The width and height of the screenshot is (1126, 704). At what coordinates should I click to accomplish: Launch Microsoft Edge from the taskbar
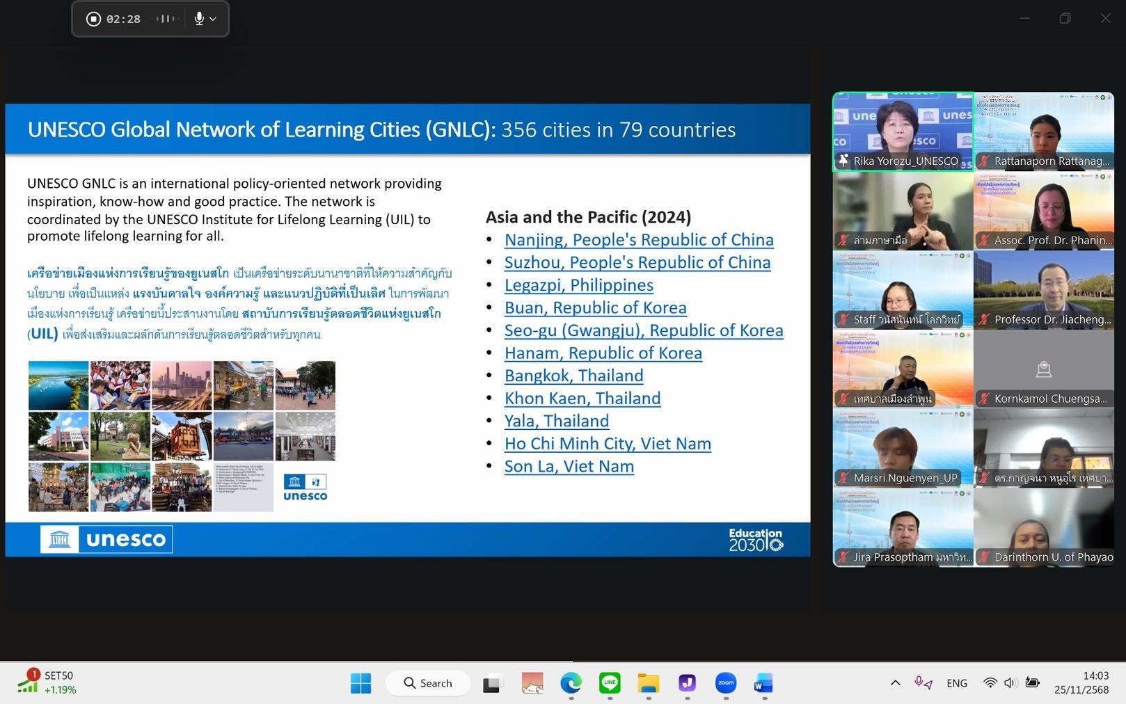click(571, 683)
